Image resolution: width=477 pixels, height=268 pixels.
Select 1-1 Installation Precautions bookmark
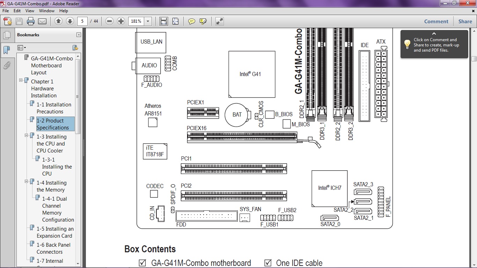click(x=54, y=108)
